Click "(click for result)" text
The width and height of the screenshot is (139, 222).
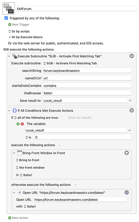click(x=80, y=118)
